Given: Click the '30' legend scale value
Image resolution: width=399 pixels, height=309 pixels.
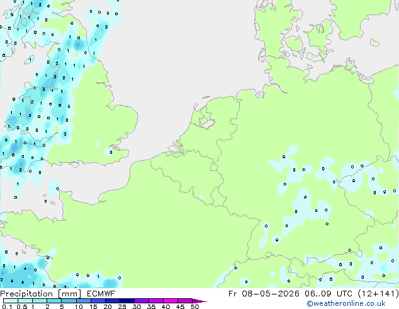Looking at the screenshot, I should pos(137,306).
